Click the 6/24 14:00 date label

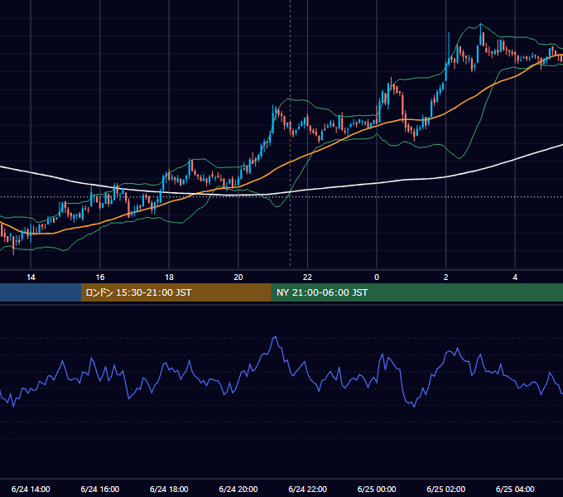tap(31, 489)
